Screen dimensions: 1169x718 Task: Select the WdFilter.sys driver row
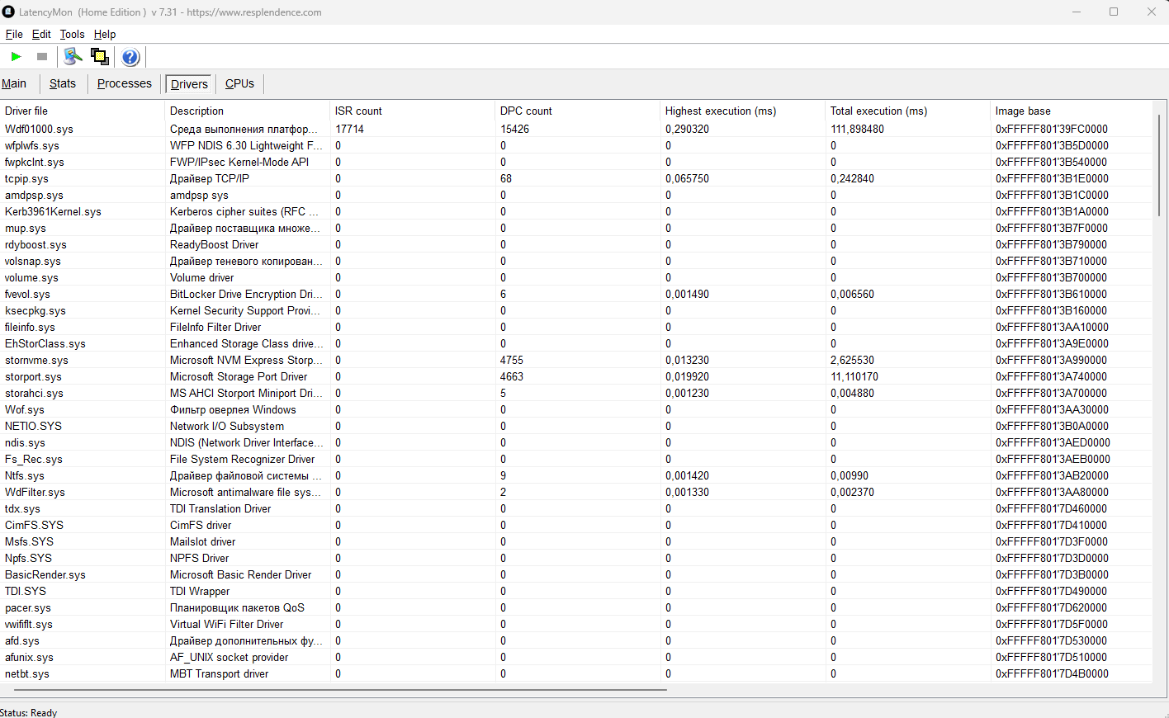576,492
